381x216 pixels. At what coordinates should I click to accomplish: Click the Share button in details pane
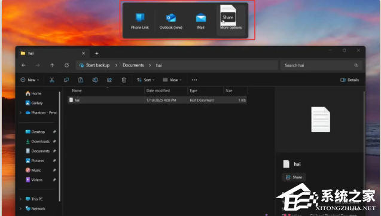click(x=294, y=177)
